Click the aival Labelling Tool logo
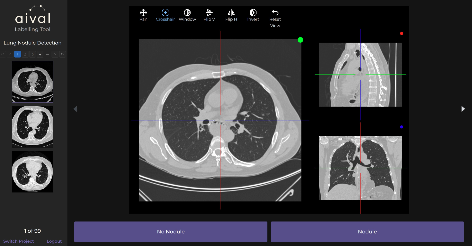This screenshot has height=246, width=472. point(33,18)
